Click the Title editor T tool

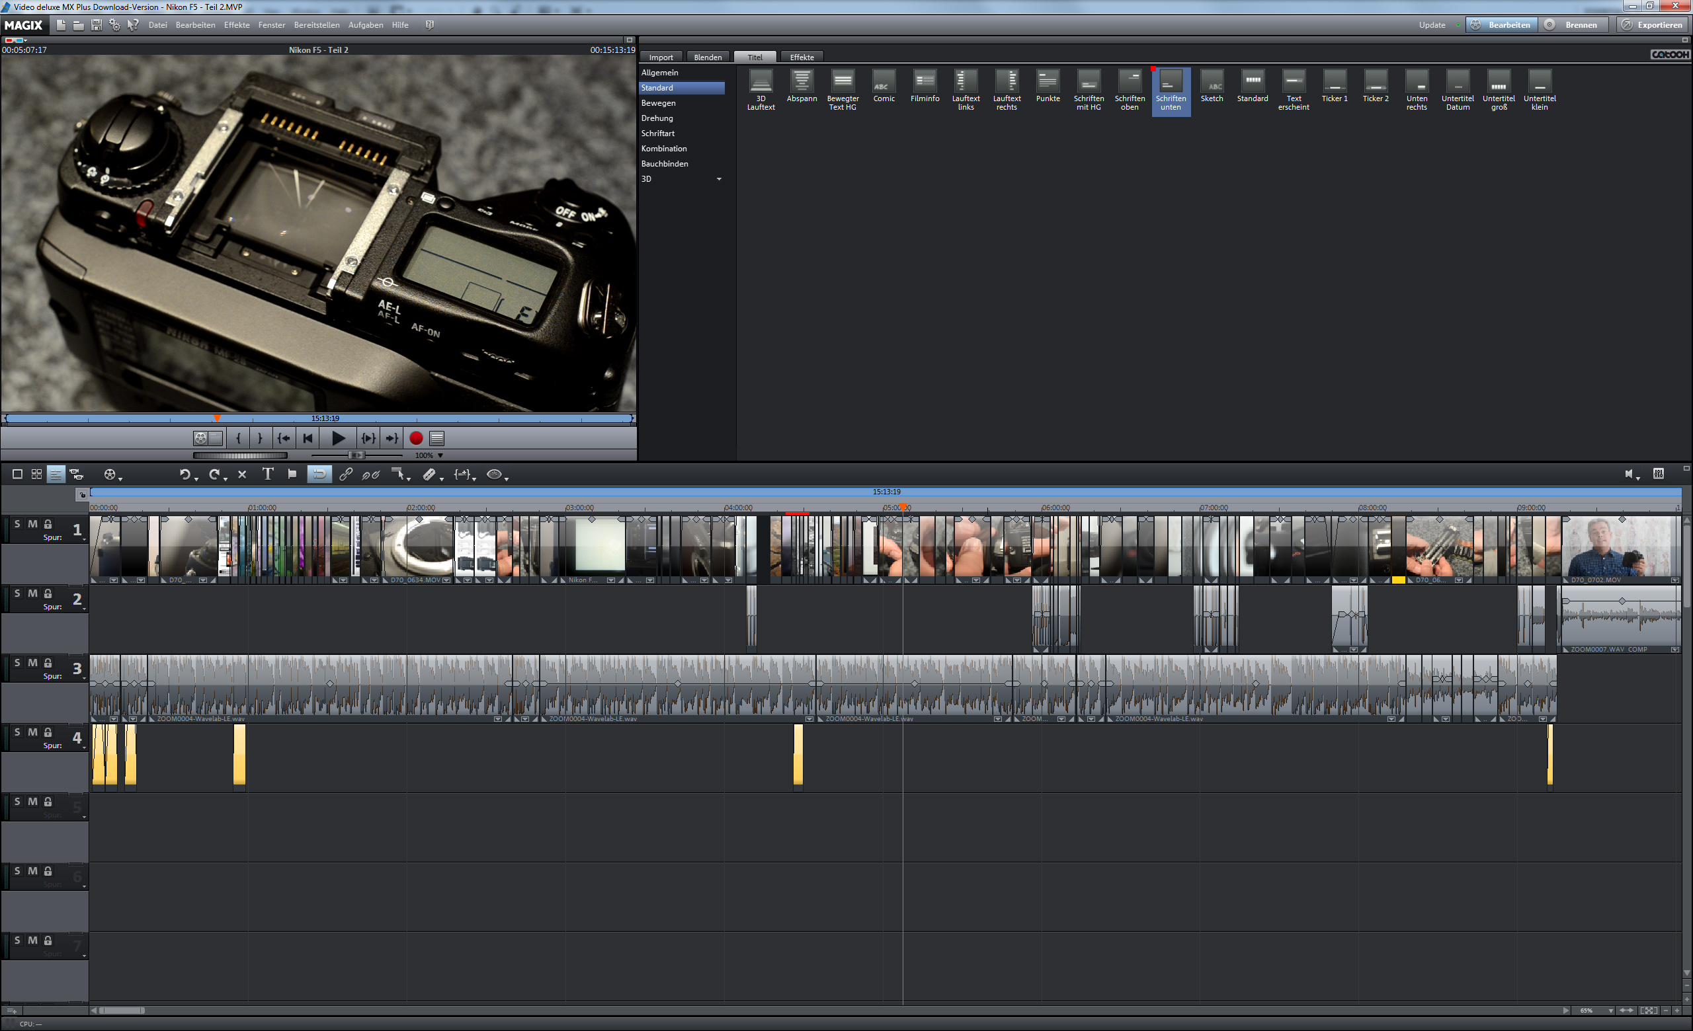pos(267,474)
